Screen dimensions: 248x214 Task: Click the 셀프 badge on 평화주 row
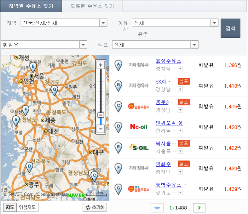184,164
